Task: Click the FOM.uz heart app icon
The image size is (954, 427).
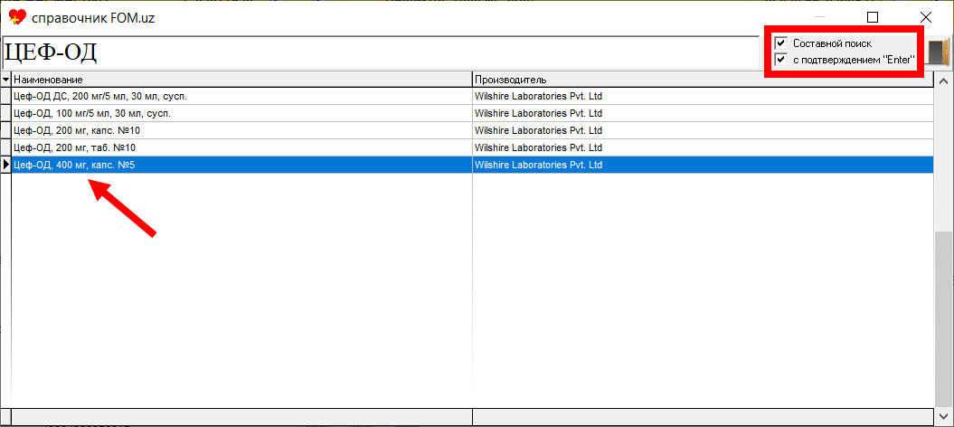Action: pyautogui.click(x=18, y=17)
